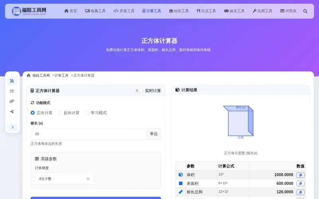The height and width of the screenshot is (199, 319).
Task: Click the 棱长 (a) input field
Action: tap(89, 134)
